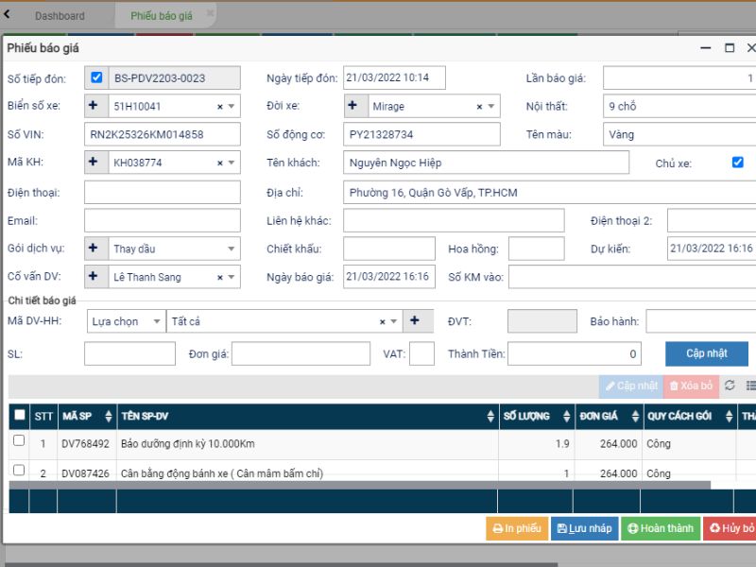Viewport: 756px width, 567px height.
Task: Sort the table by the TÊN SP-DV column
Action: [490, 417]
